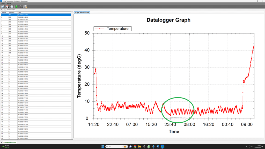Image resolution: width=265 pixels, height=149 pixels.
Task: Open the Windows Start menu
Action: tap(102, 146)
